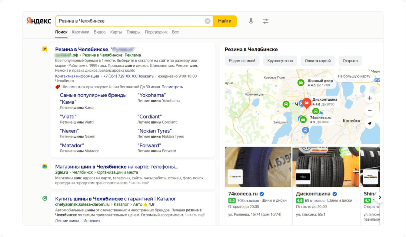Open Магазины шин в Челябинске result
This screenshot has height=237, width=406.
(117, 167)
